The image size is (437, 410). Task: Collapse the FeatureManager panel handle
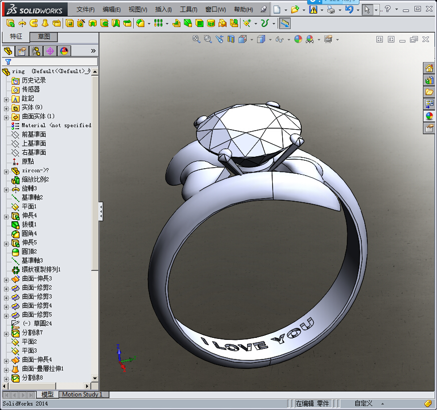(101, 212)
